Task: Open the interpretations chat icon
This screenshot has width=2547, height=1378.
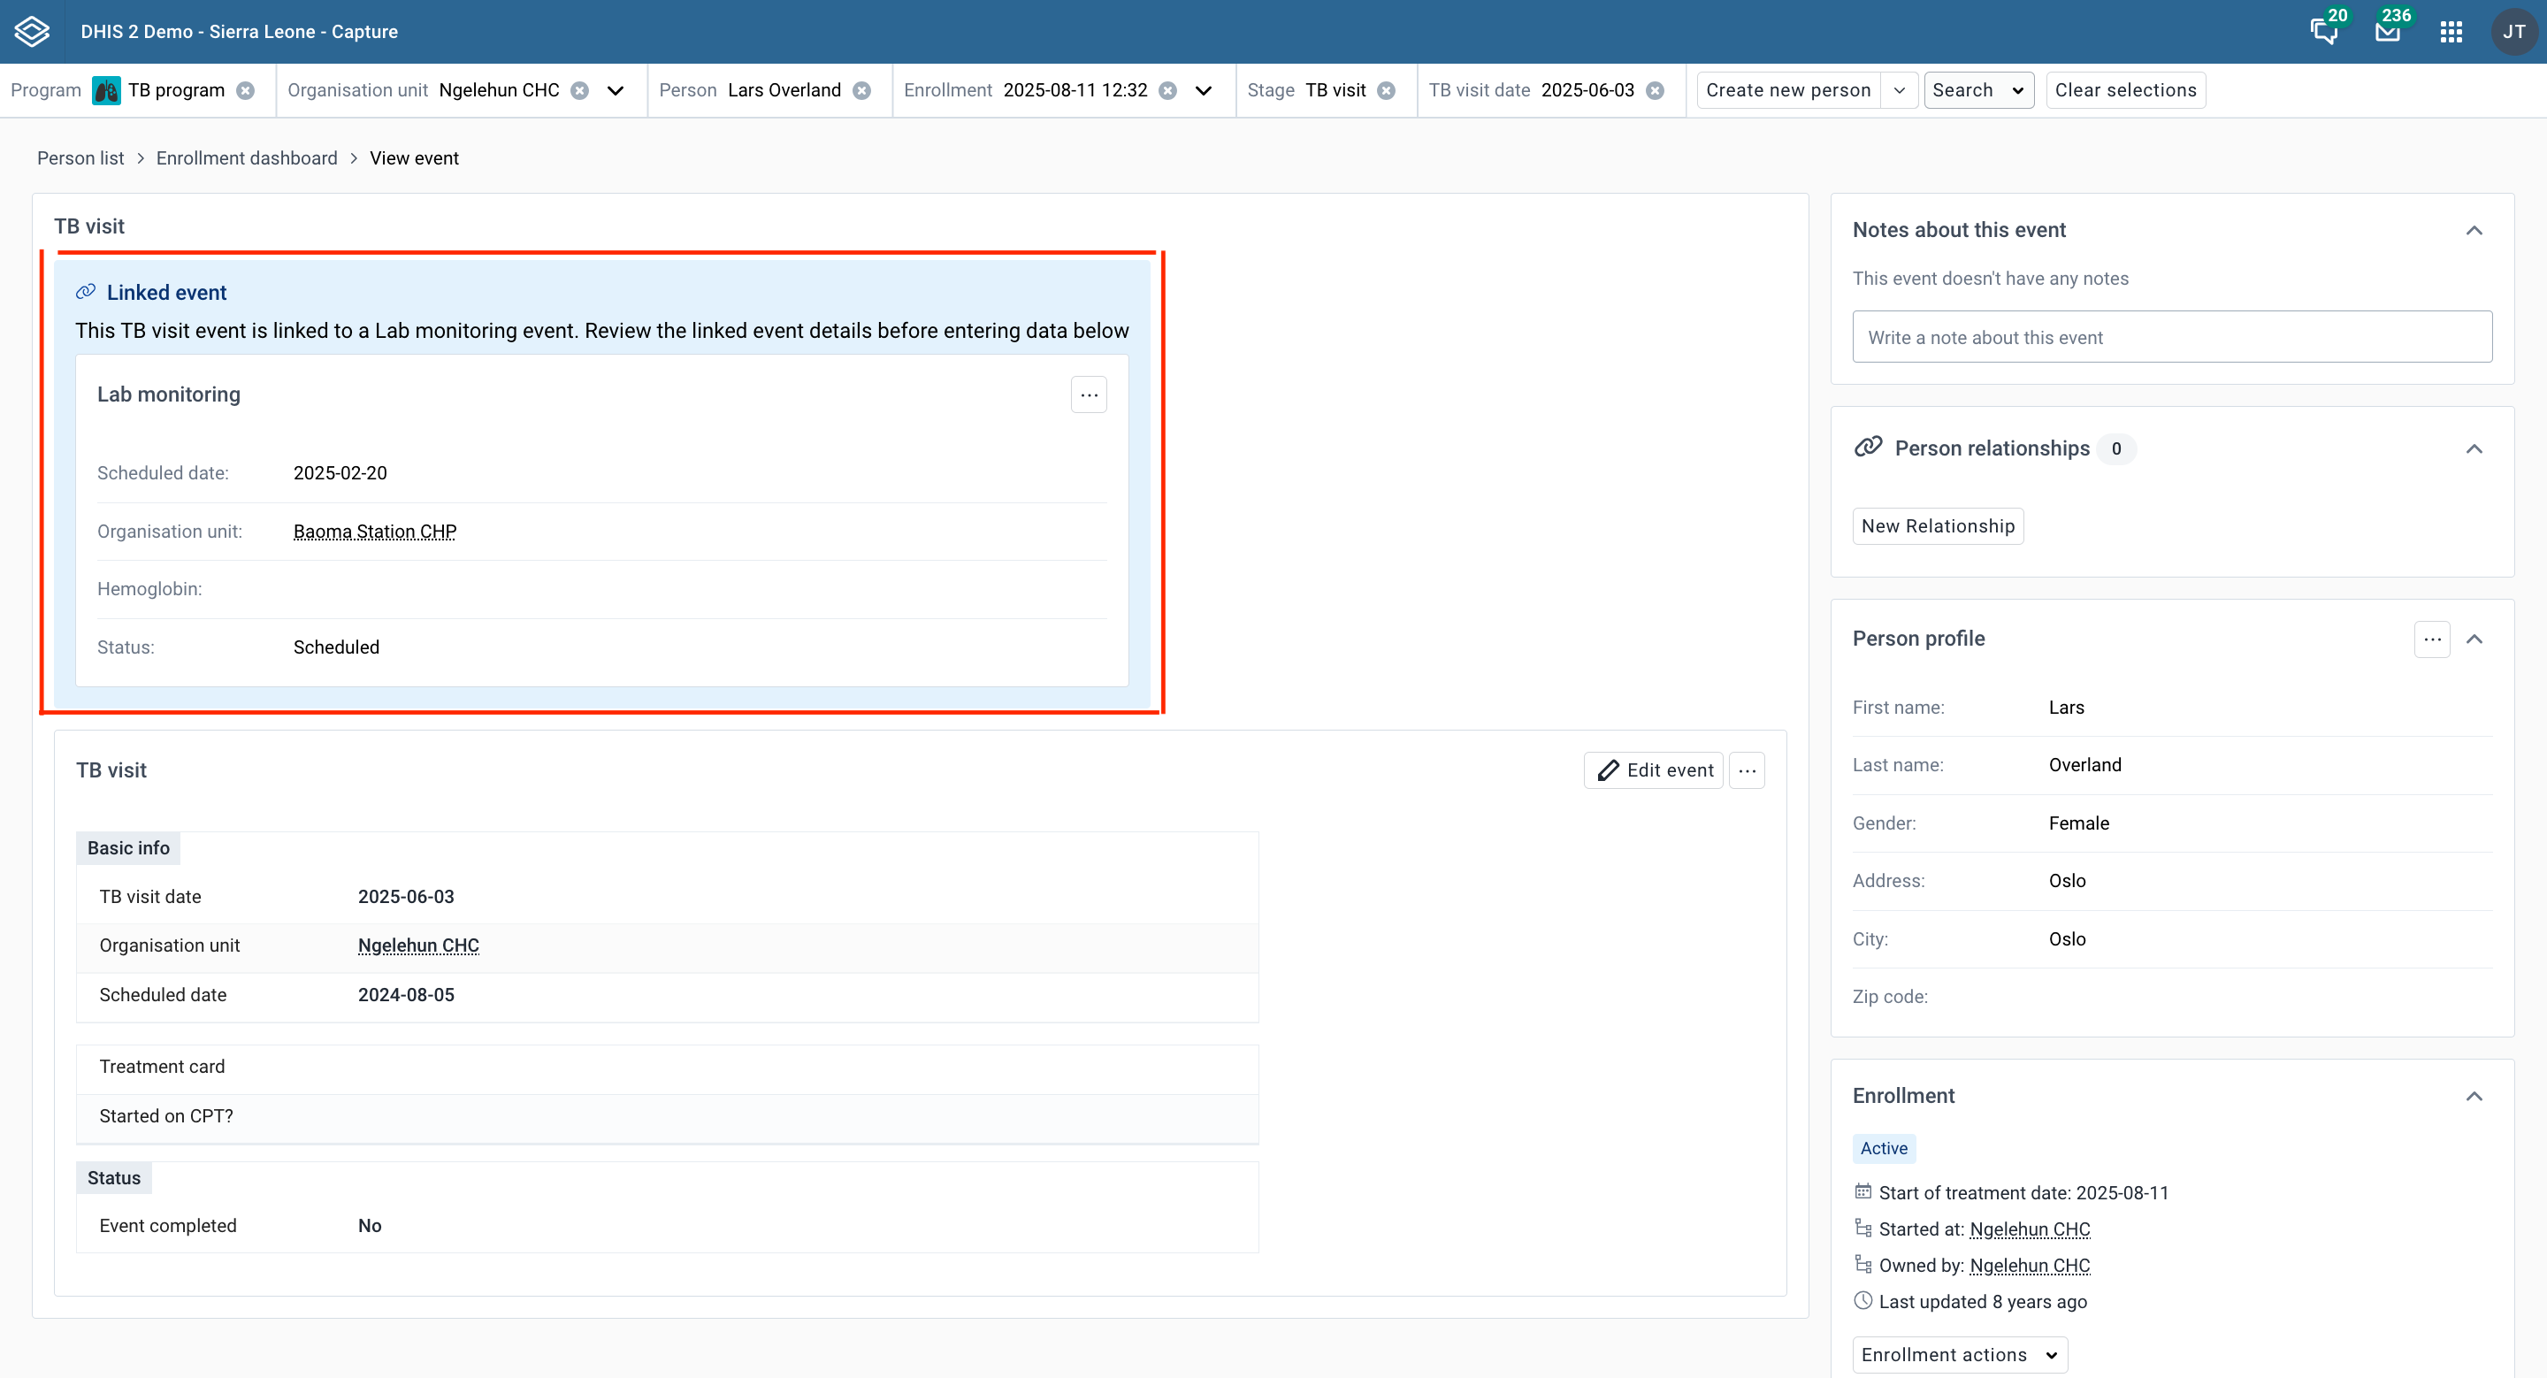Action: click(2323, 32)
